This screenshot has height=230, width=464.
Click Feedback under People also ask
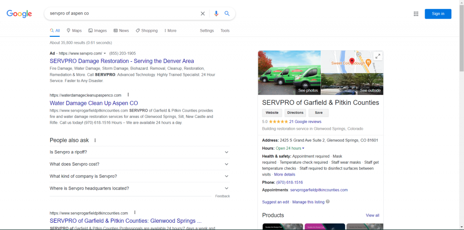(x=222, y=196)
